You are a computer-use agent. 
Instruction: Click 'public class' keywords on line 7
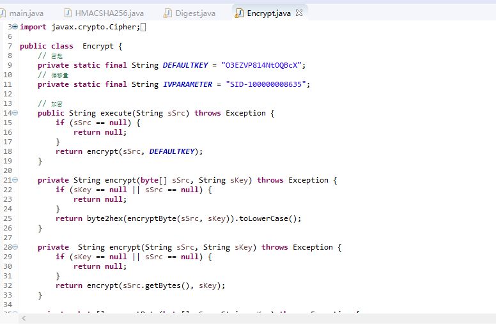click(47, 46)
